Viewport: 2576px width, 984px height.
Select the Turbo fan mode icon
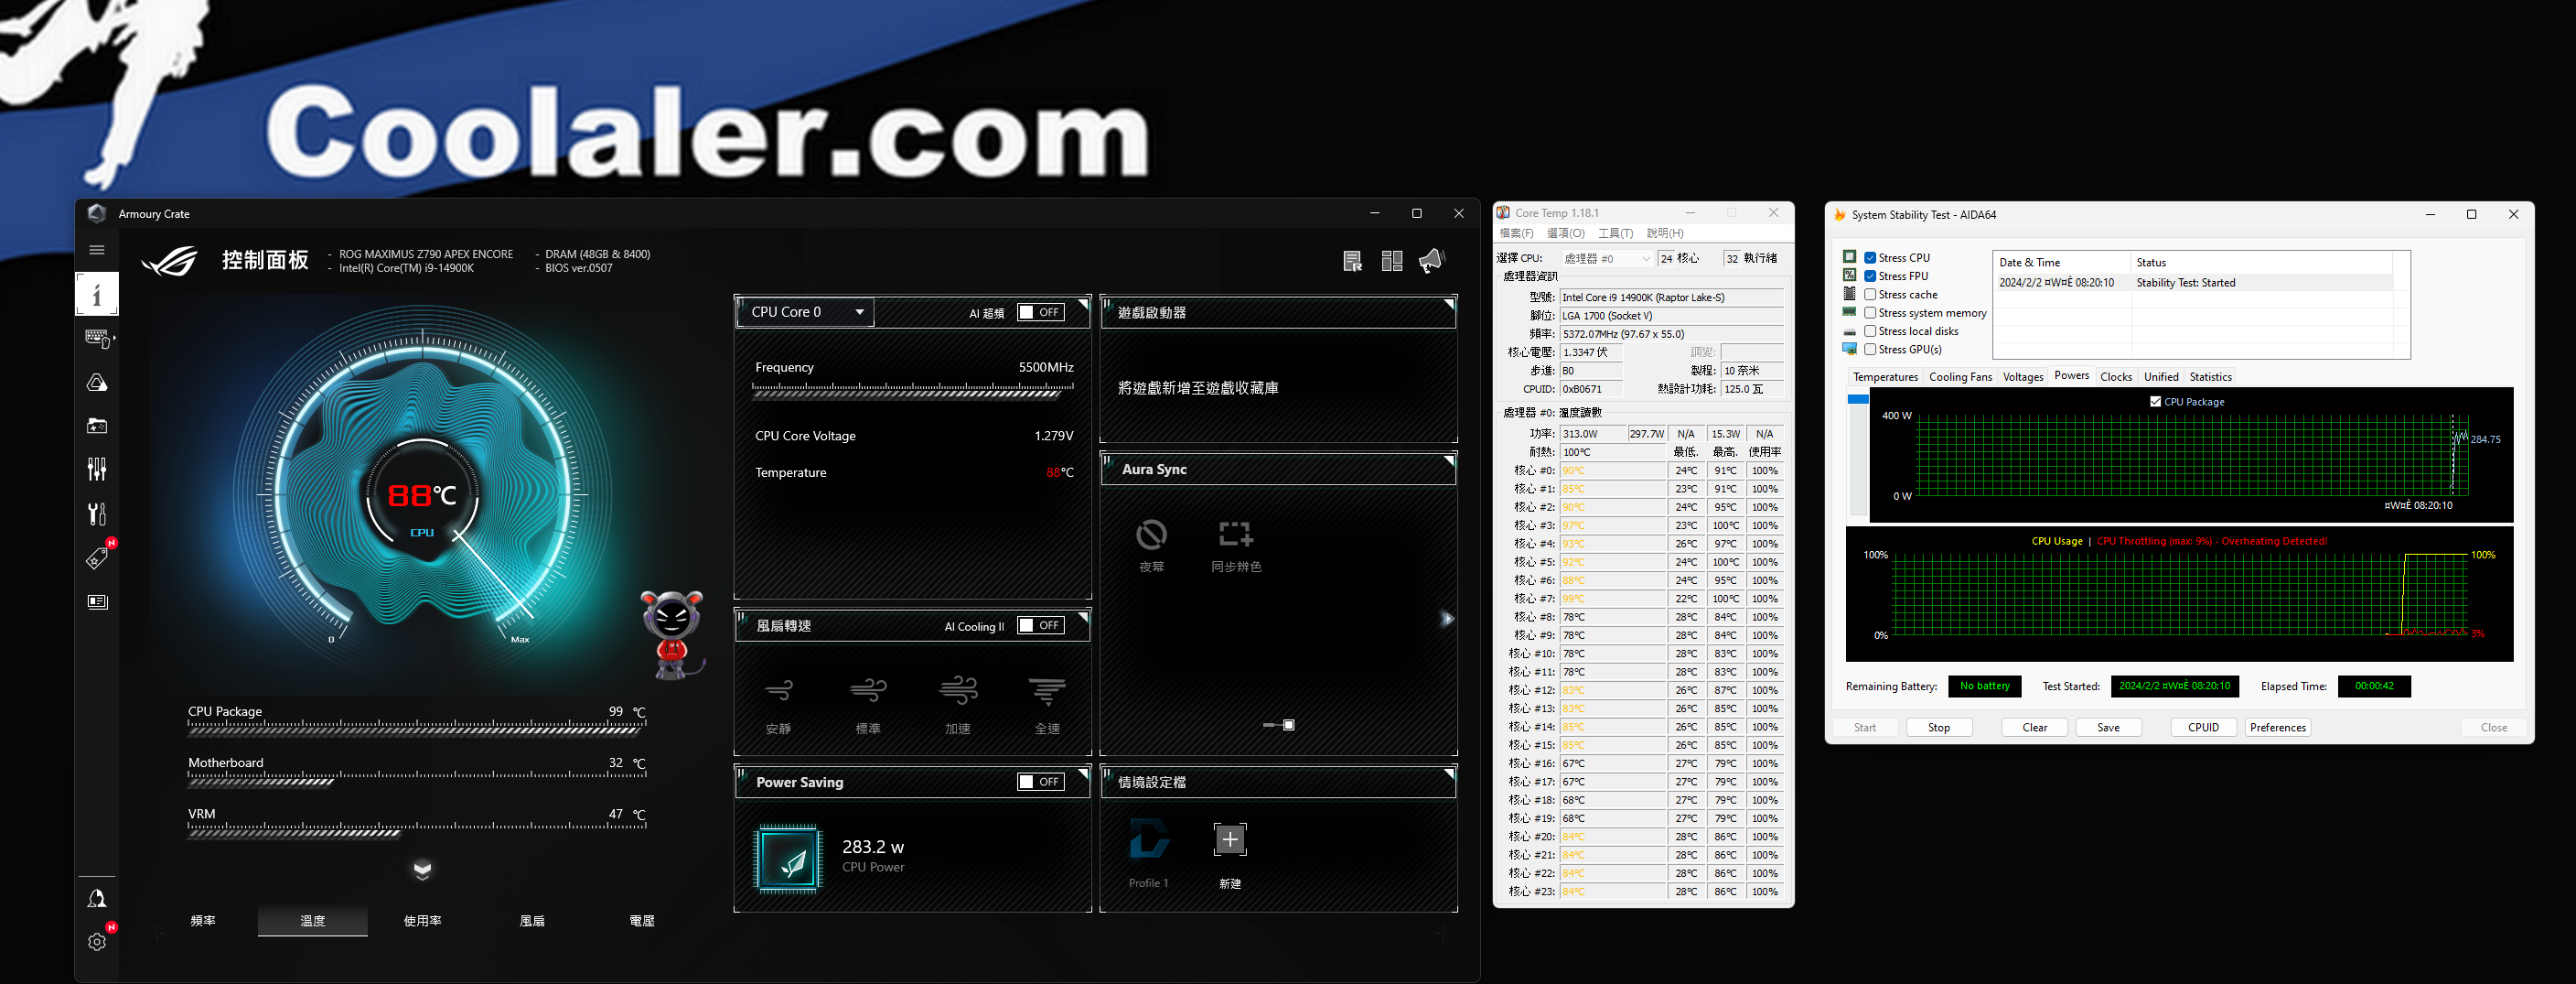pos(958,691)
